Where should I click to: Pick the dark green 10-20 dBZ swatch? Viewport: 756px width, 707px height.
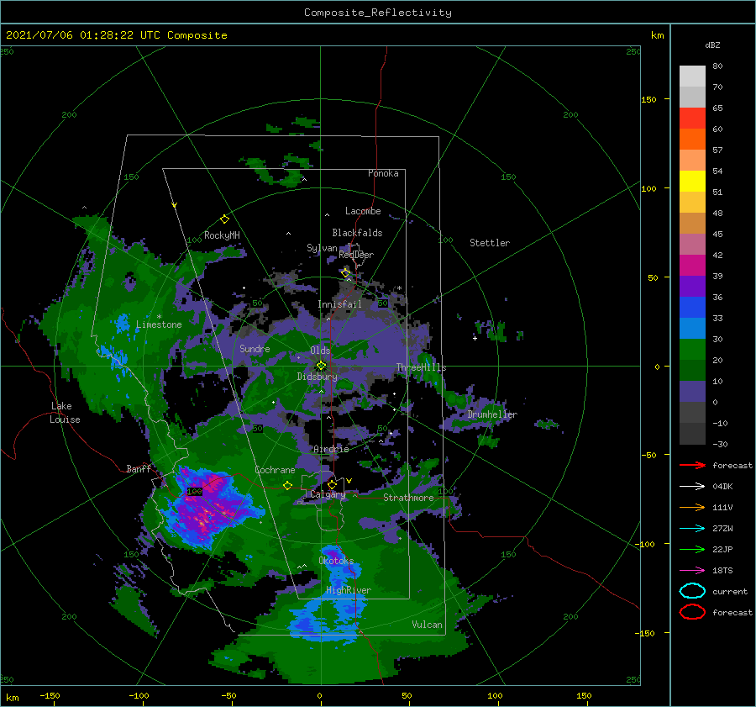[692, 371]
